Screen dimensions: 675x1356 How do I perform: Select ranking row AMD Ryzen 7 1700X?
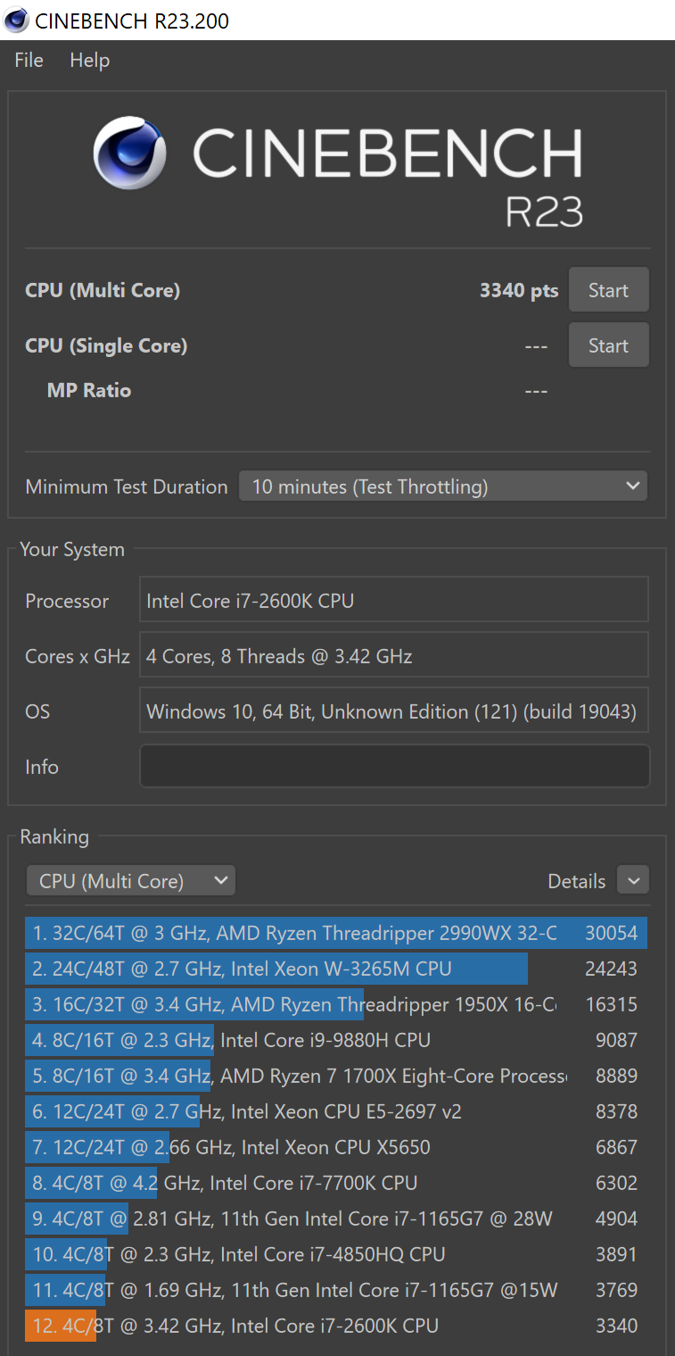[336, 1076]
